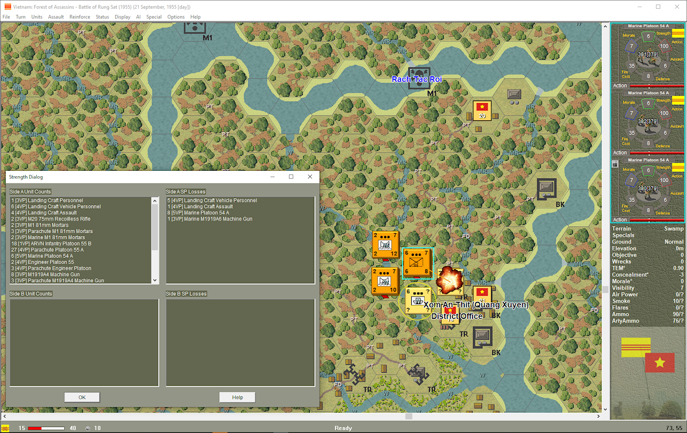Click the application icon in the title bar
This screenshot has width=687, height=433.
pyautogui.click(x=7, y=7)
